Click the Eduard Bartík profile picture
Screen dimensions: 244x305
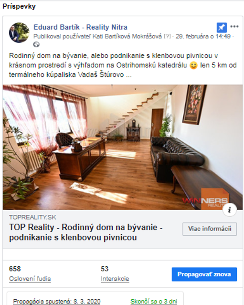pos(19,32)
